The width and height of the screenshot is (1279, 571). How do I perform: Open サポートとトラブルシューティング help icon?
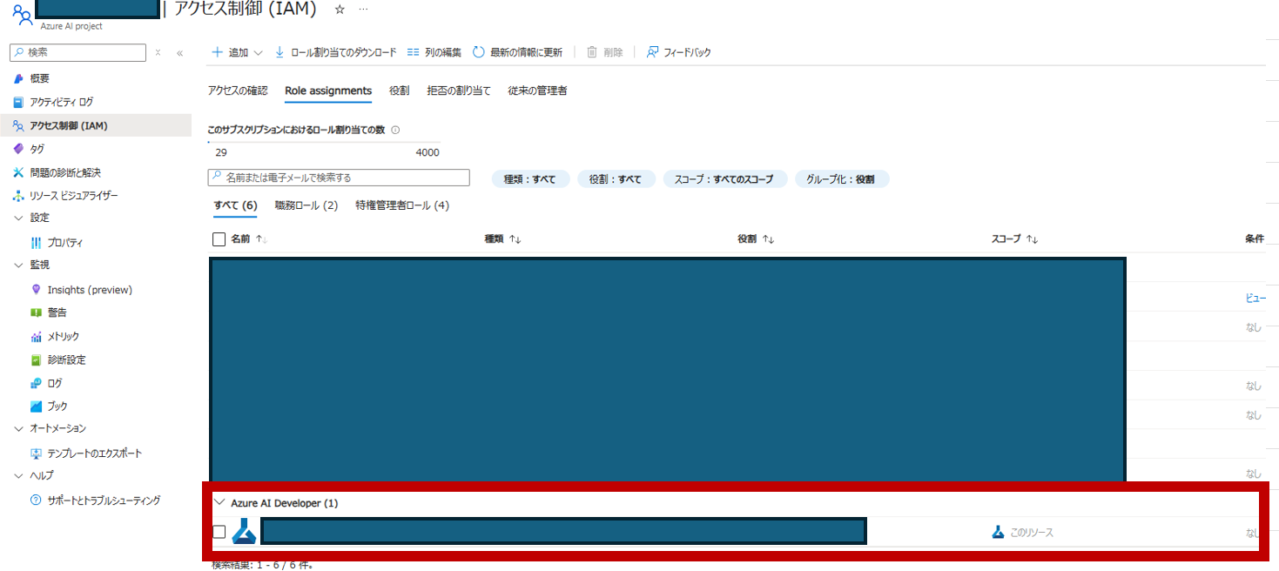pos(36,500)
